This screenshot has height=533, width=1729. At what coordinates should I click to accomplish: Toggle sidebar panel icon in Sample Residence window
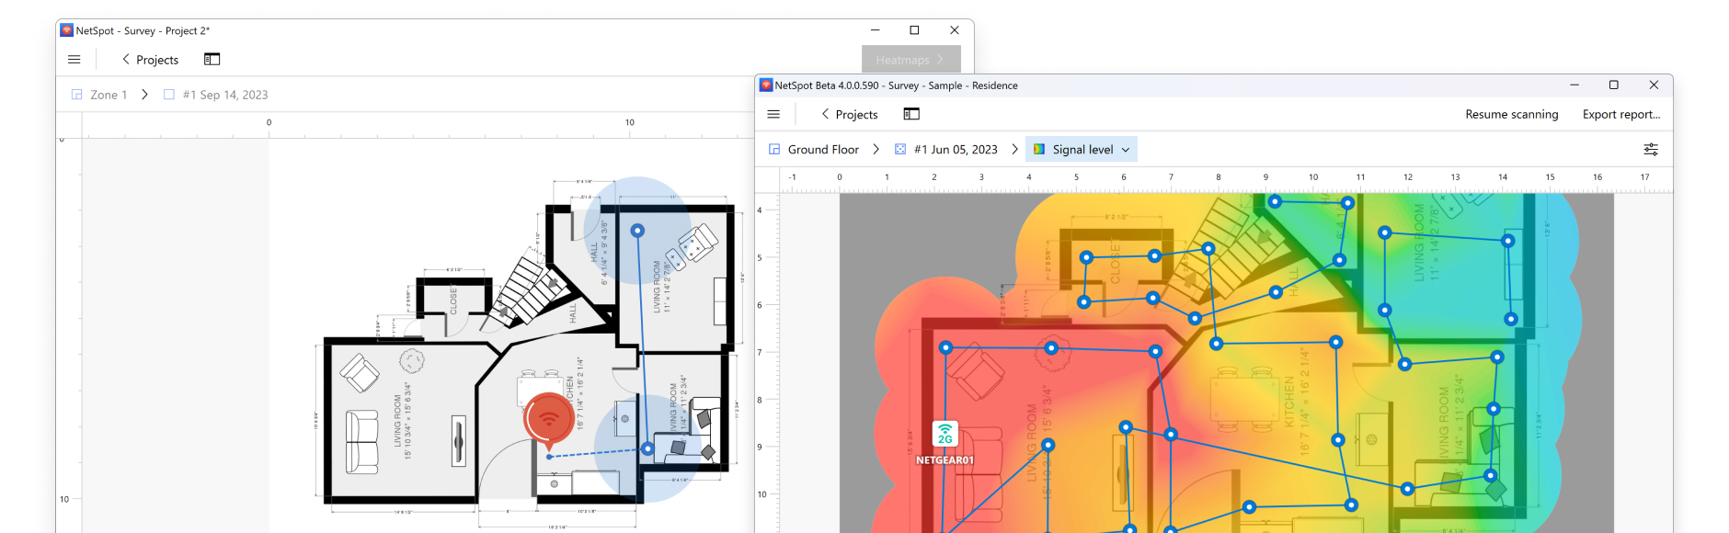[x=911, y=114]
